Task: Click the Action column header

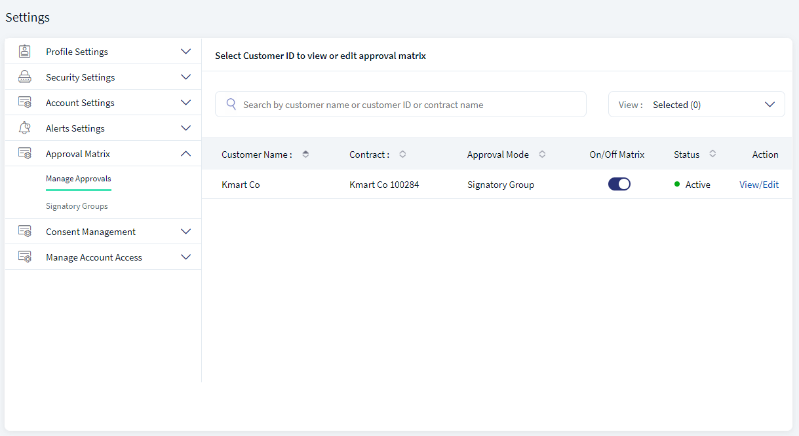Action: click(x=766, y=154)
